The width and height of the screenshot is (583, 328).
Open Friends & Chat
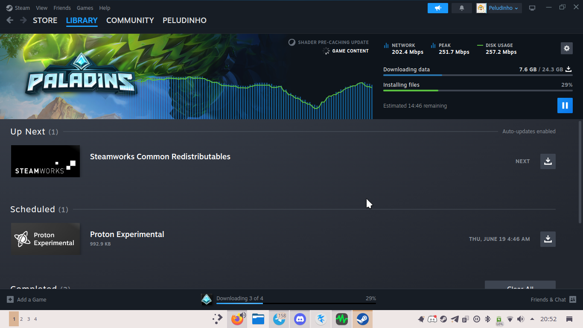coord(554,300)
